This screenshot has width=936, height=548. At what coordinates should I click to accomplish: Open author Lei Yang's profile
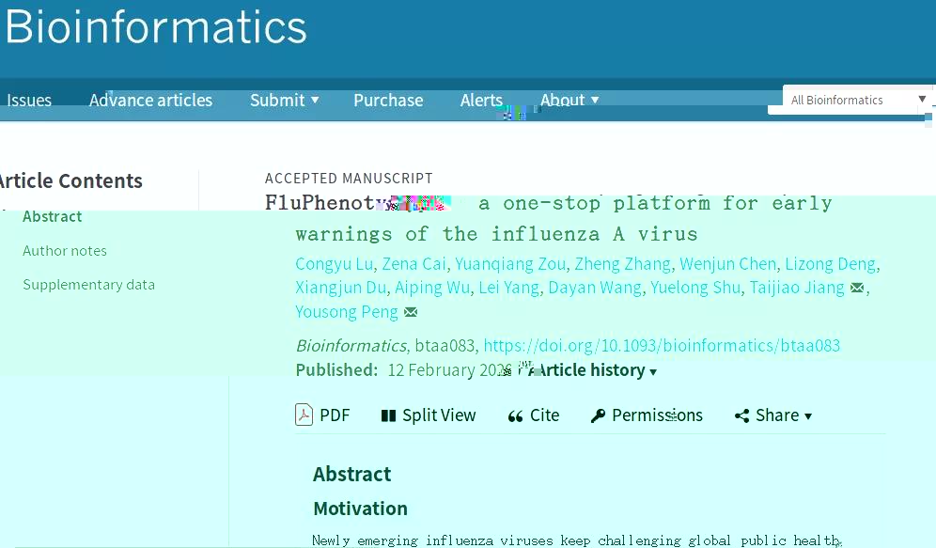click(508, 287)
